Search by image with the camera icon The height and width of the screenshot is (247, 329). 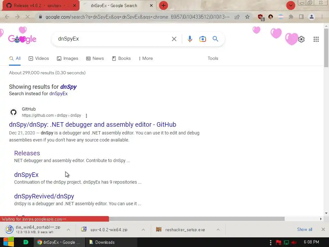coord(202,39)
